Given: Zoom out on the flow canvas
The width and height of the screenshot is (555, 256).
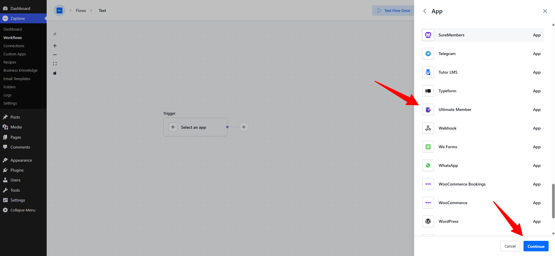Looking at the screenshot, I should (55, 55).
